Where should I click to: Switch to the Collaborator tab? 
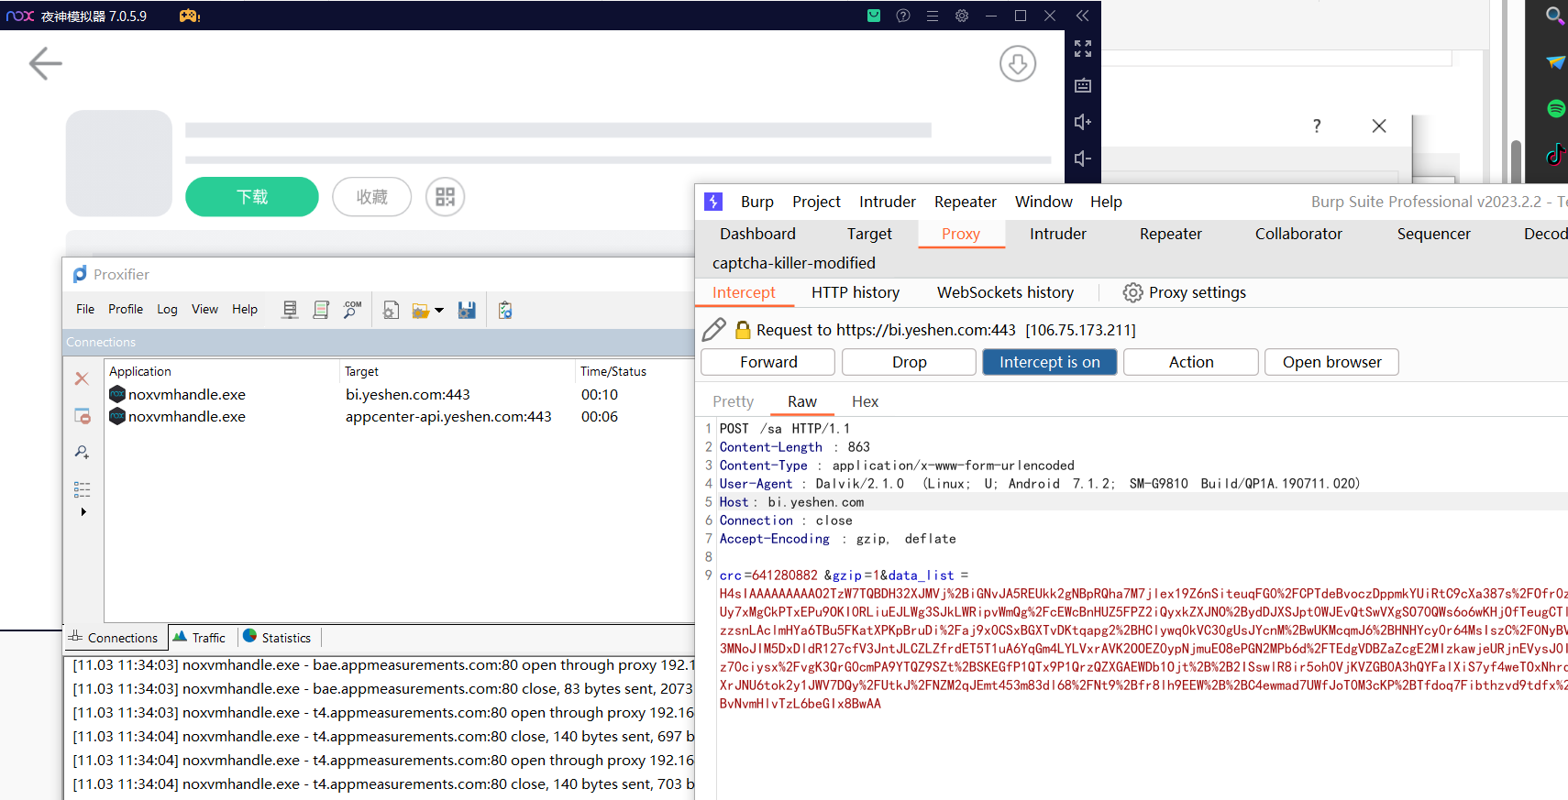click(x=1298, y=234)
